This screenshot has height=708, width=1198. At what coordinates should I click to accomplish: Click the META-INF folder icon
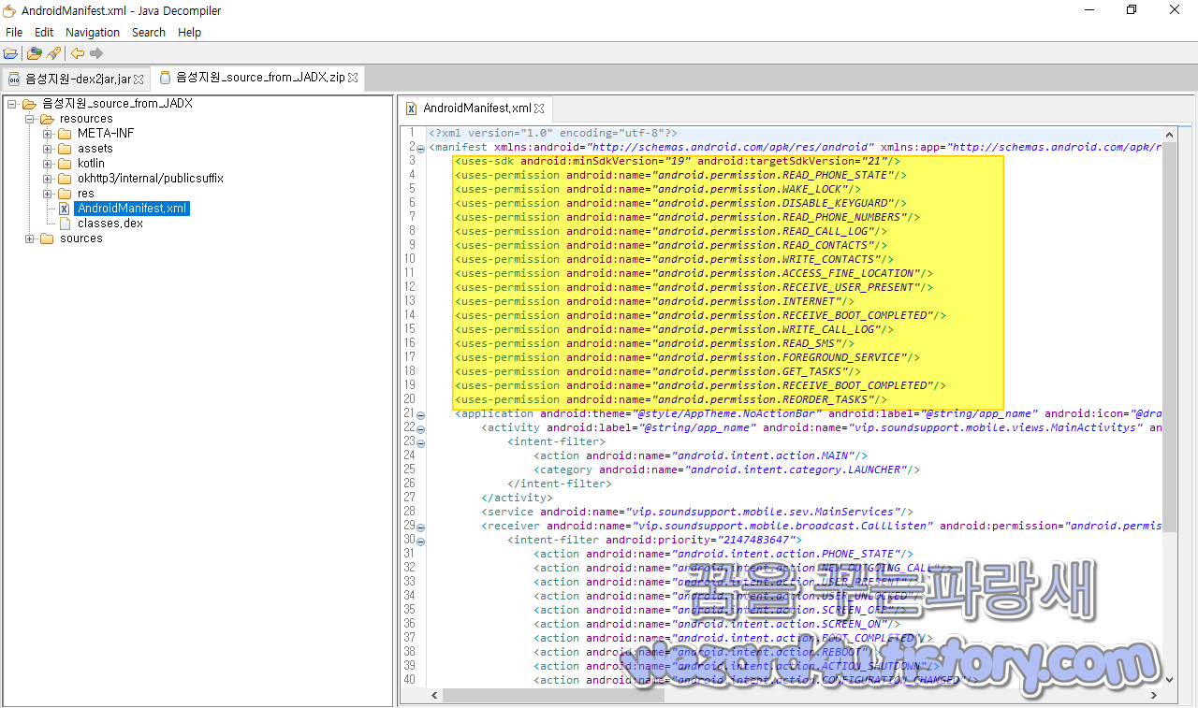65,134
